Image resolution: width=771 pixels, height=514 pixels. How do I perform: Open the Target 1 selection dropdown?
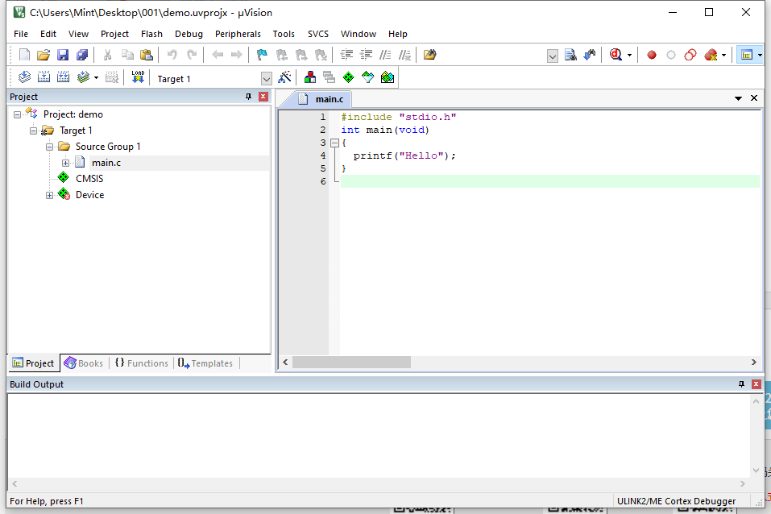coord(266,79)
